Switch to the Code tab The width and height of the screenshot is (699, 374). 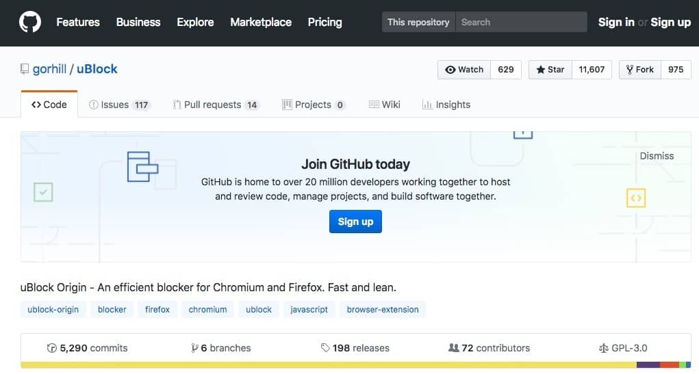click(49, 105)
